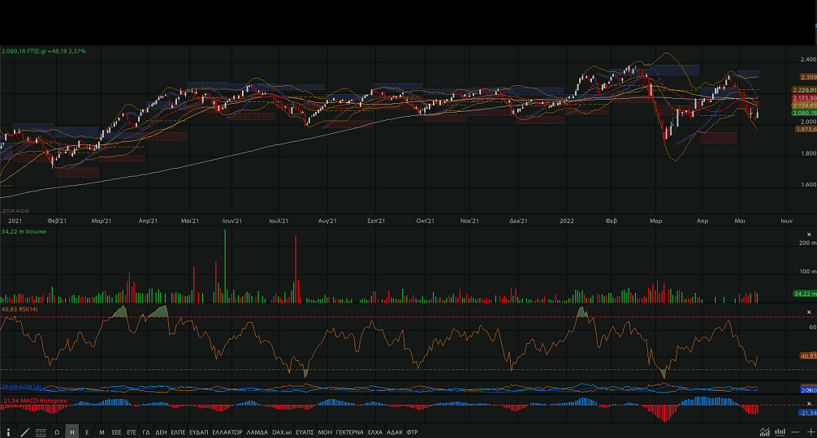The height and width of the screenshot is (438, 817).
Task: Open the ΓΕΚΤΕΡΝΑ symbol button
Action: pyautogui.click(x=349, y=432)
